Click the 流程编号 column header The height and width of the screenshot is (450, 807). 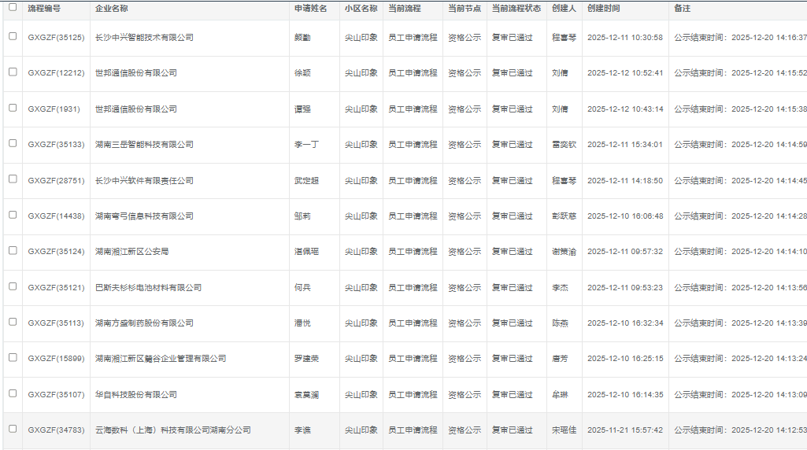tap(44, 9)
